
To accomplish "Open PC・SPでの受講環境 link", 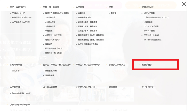I will pos(153,40).
